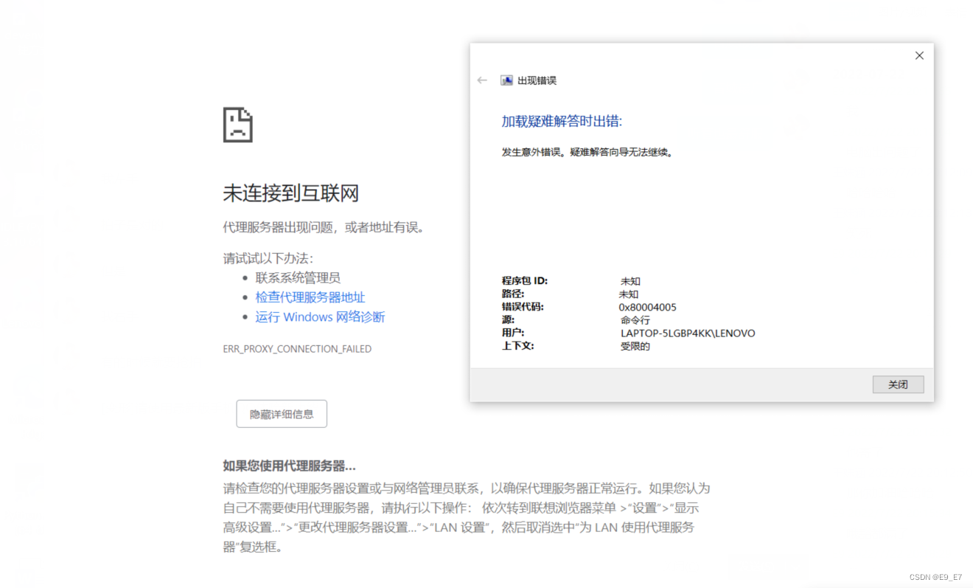
Task: Dismiss the dialog with the X
Action: click(919, 55)
